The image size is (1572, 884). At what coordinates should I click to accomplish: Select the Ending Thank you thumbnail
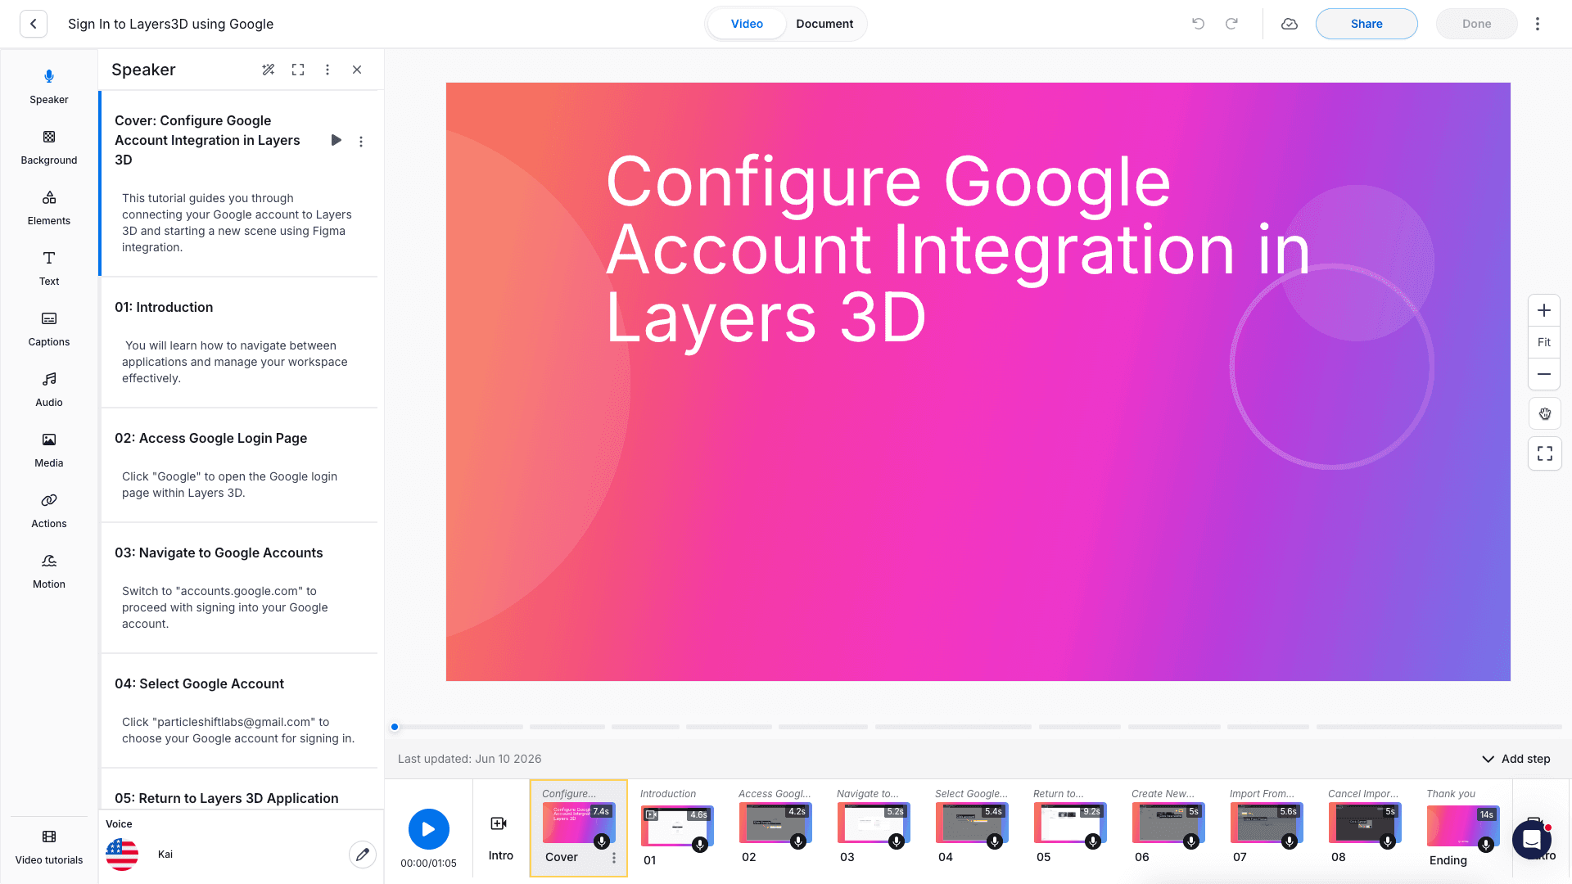(x=1462, y=825)
